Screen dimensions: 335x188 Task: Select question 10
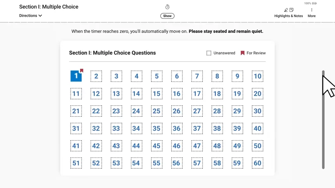click(257, 76)
